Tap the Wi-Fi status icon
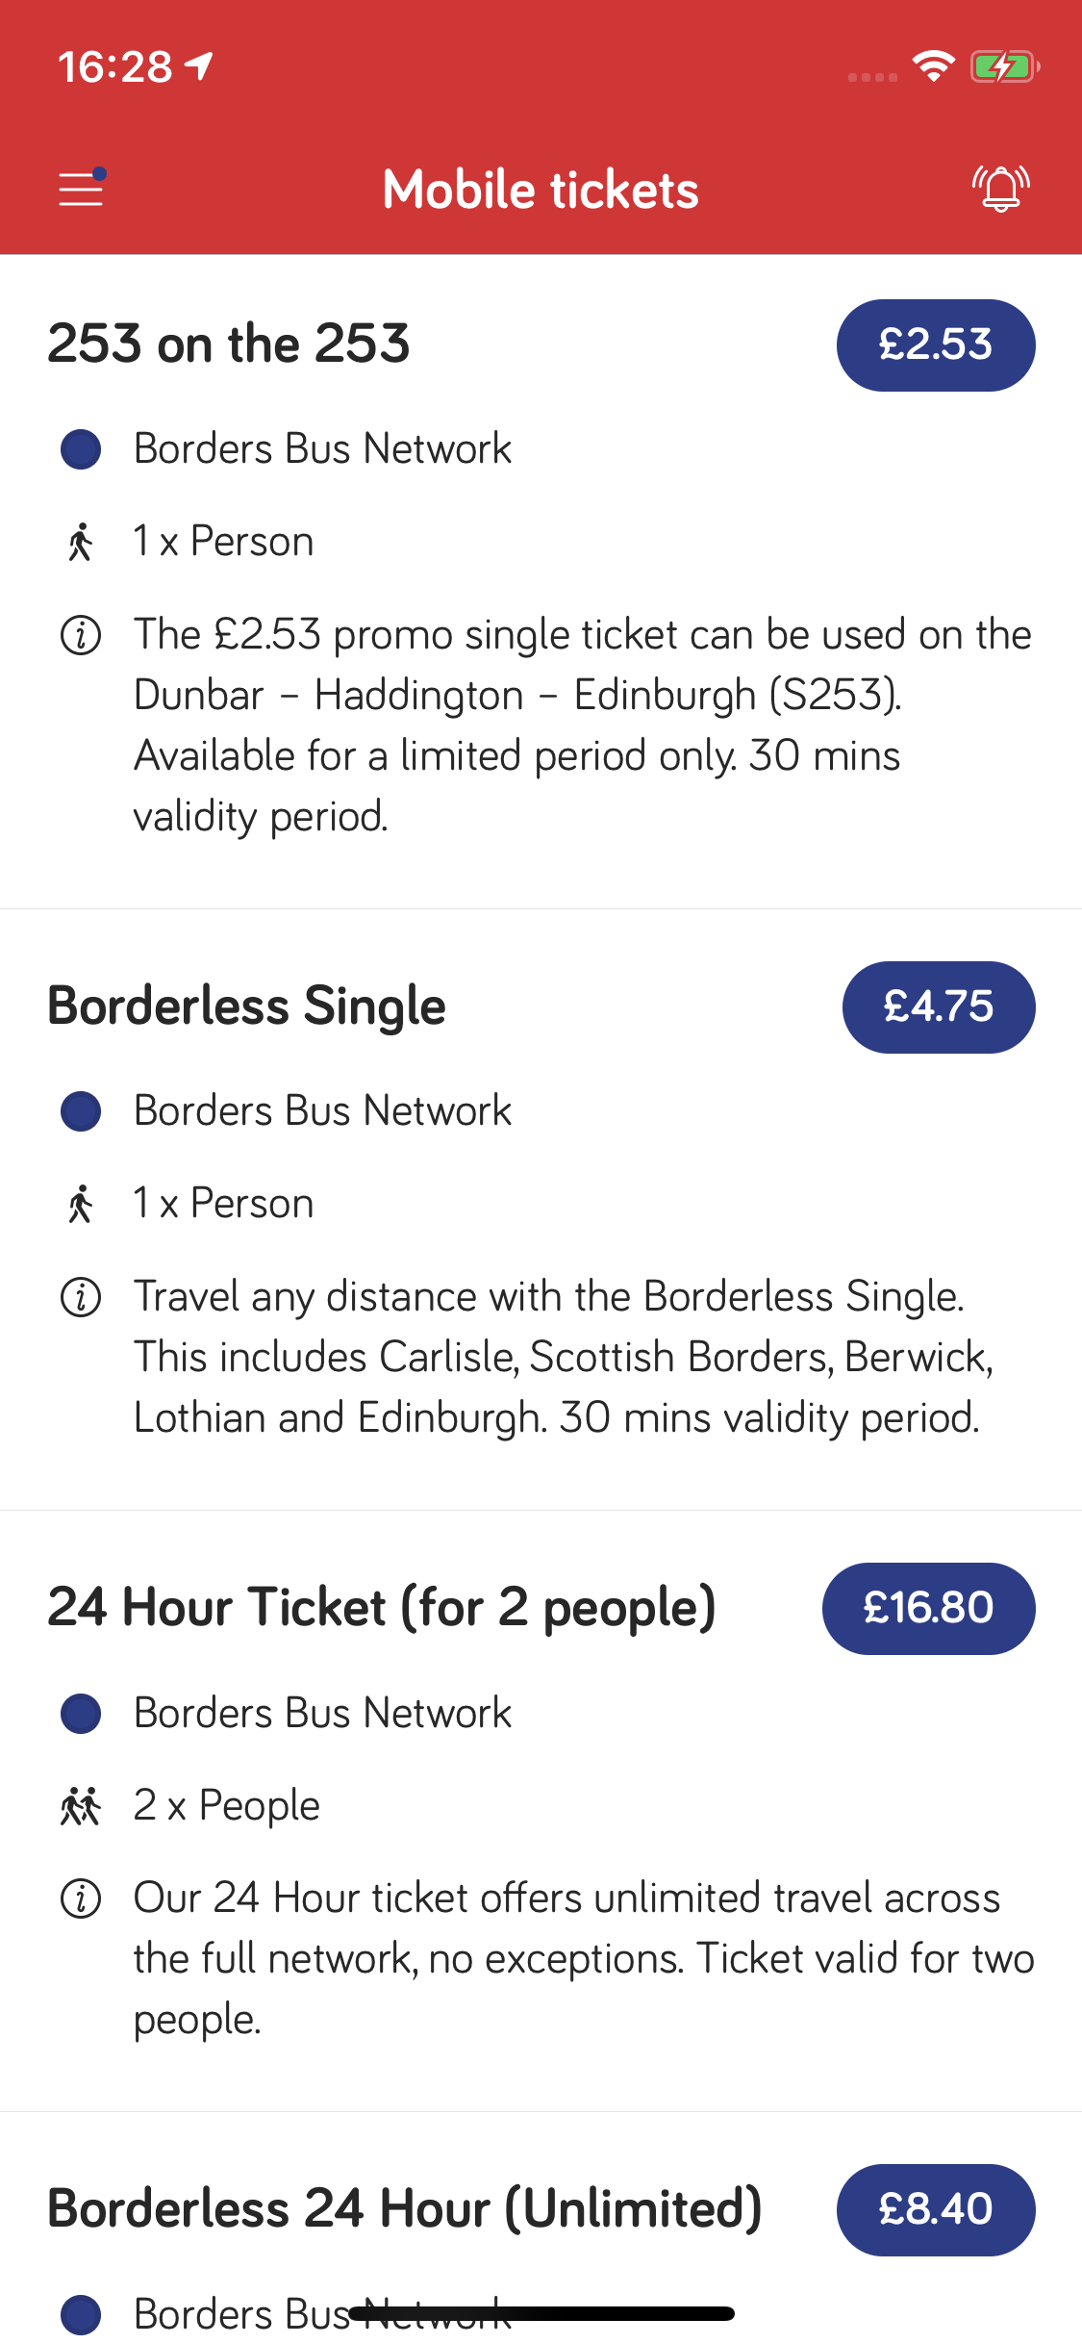Screen dimensions: 1082x2344 coord(933,66)
